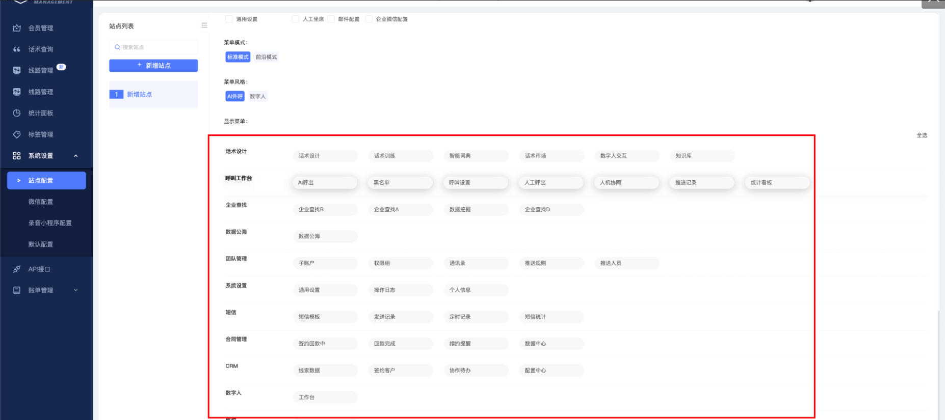This screenshot has width=945, height=420.
Task: Click the 账单管理 bill icon
Action: (x=17, y=290)
